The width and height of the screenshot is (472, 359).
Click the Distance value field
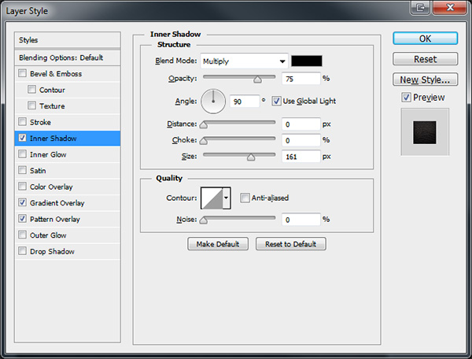[301, 124]
